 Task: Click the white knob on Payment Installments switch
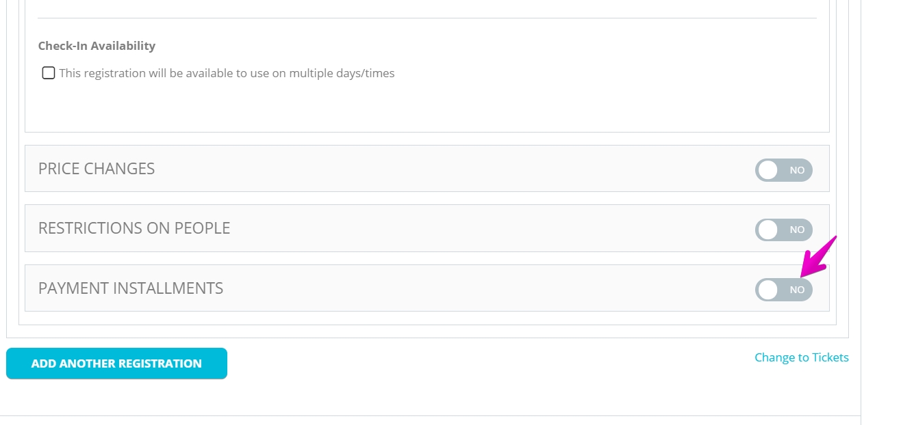tap(768, 290)
